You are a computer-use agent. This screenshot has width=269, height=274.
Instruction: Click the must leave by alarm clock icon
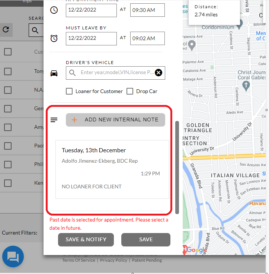coord(54,38)
